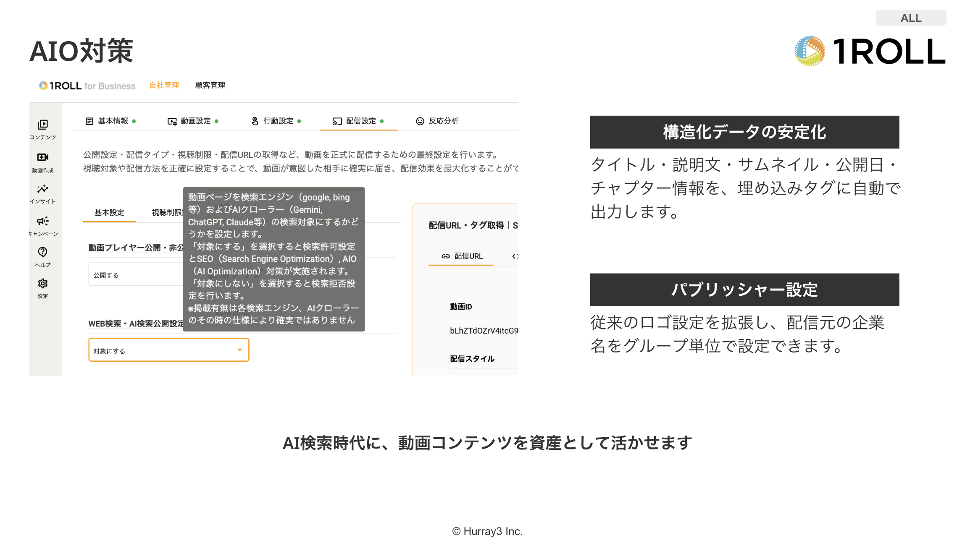
Task: Click the パブリッシャー設定 heading banner
Action: pos(744,290)
